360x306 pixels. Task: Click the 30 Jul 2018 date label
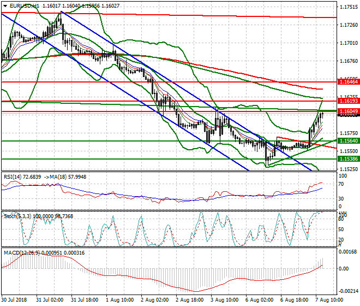coord(14,300)
